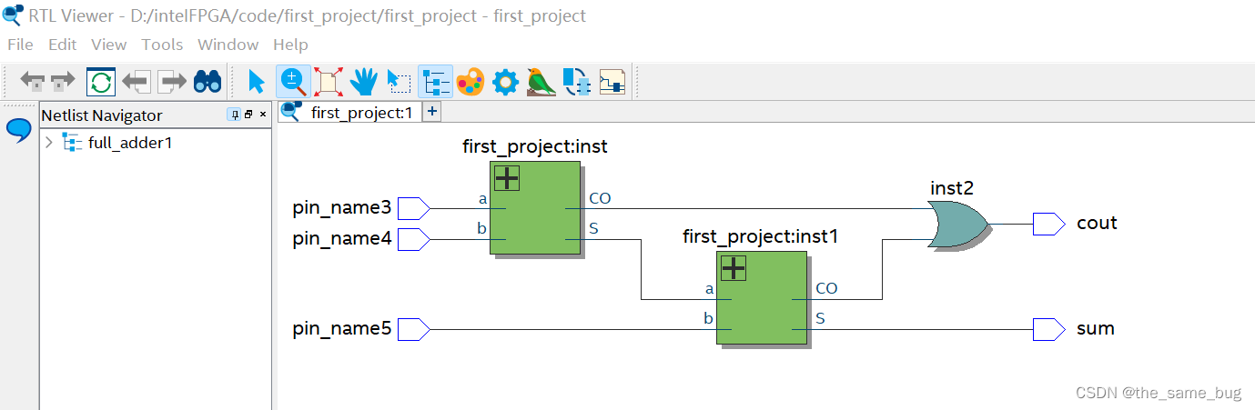Go to previous page arrow icon
This screenshot has height=410, width=1255.
click(137, 82)
